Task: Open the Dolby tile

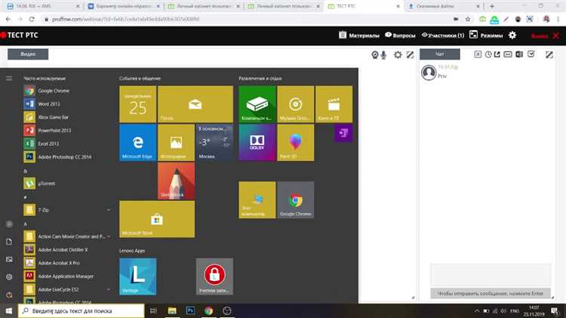Action: pyautogui.click(x=257, y=142)
